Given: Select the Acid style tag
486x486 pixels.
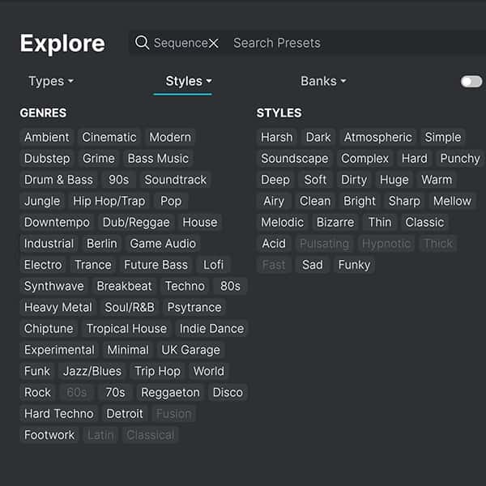Looking at the screenshot, I should pos(274,243).
